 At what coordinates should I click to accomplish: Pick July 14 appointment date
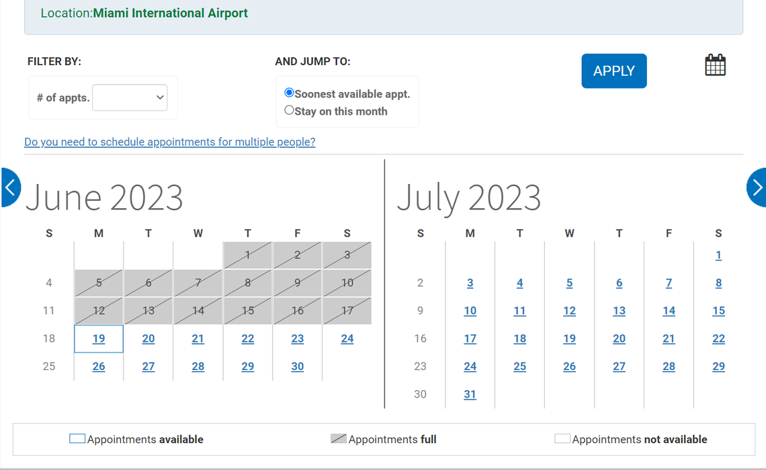(x=669, y=311)
